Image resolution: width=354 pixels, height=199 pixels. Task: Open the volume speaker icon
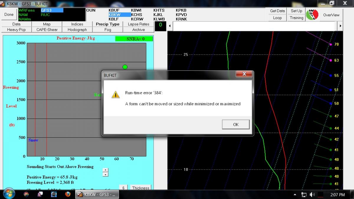312,195
